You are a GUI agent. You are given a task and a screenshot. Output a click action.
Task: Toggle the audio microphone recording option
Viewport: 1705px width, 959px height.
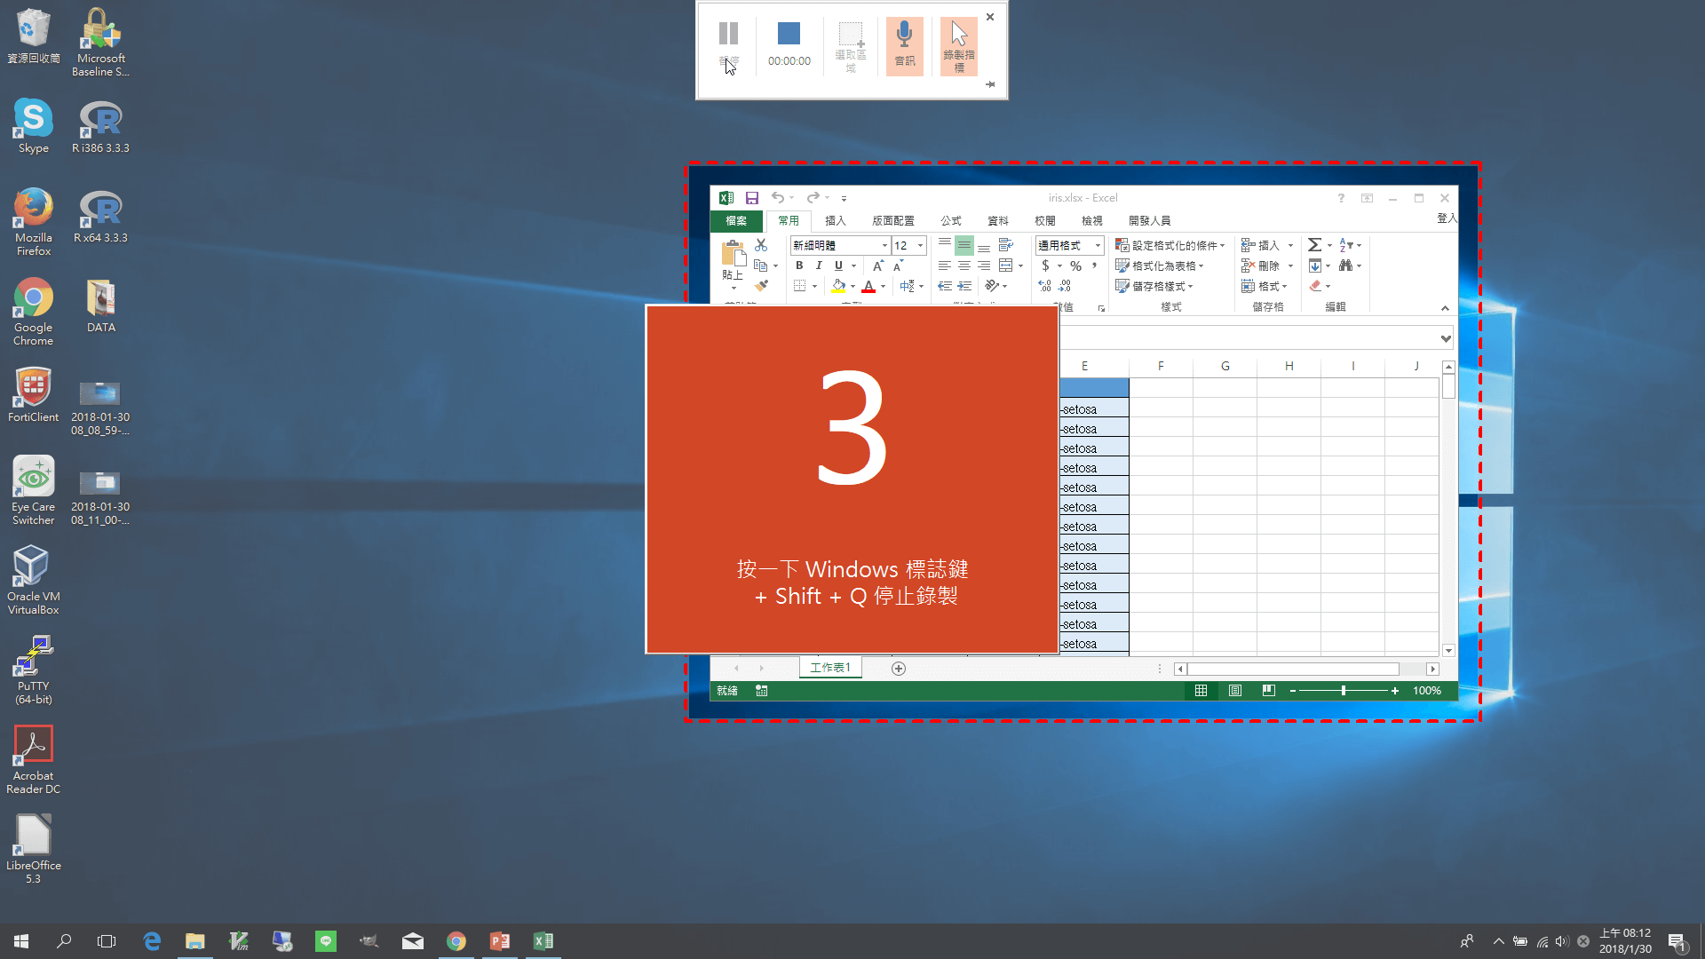[x=904, y=45]
